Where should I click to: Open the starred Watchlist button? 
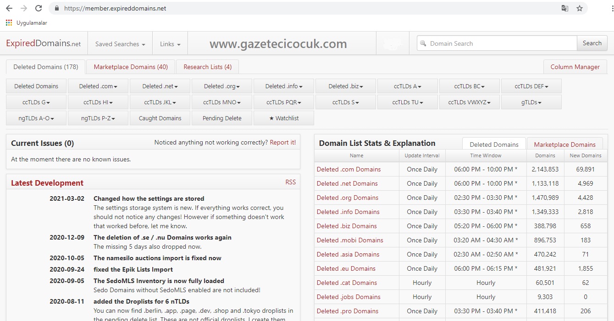point(284,118)
